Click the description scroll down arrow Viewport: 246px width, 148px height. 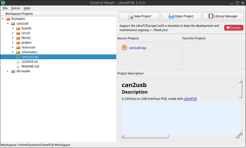point(240,133)
